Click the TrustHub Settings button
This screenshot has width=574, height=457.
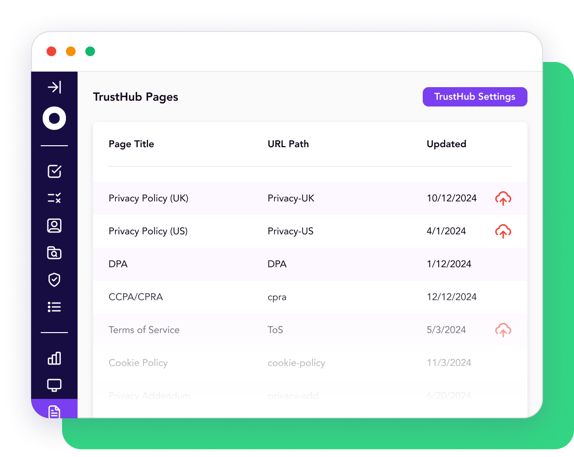coord(475,97)
